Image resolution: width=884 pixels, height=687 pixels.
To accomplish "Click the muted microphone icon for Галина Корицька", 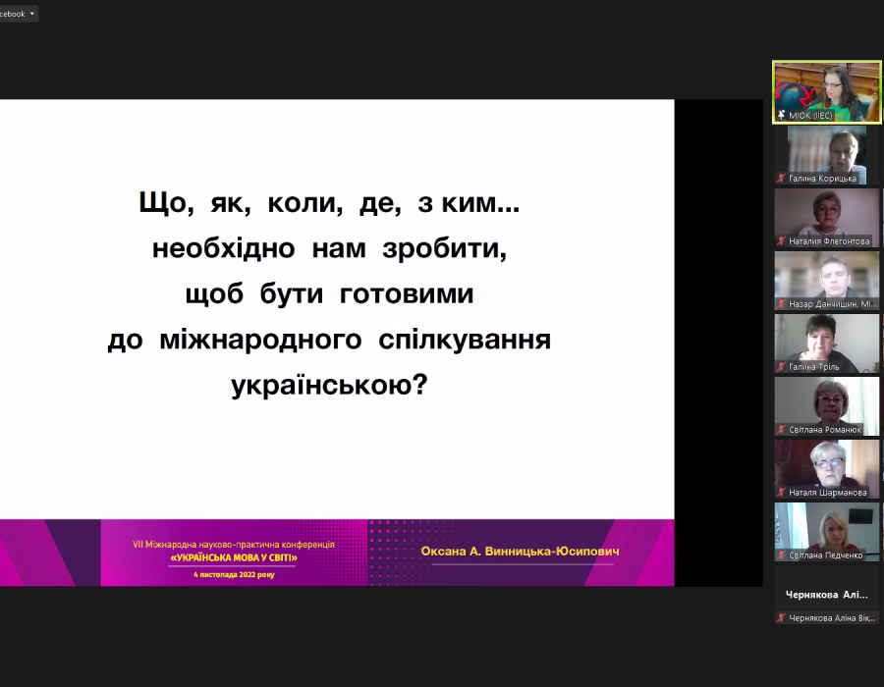I will [x=782, y=179].
